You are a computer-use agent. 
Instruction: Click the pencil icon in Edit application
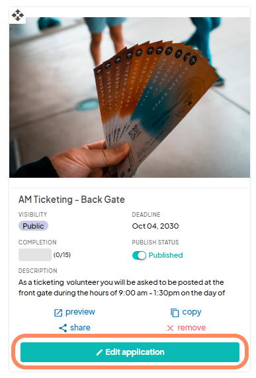pos(99,352)
